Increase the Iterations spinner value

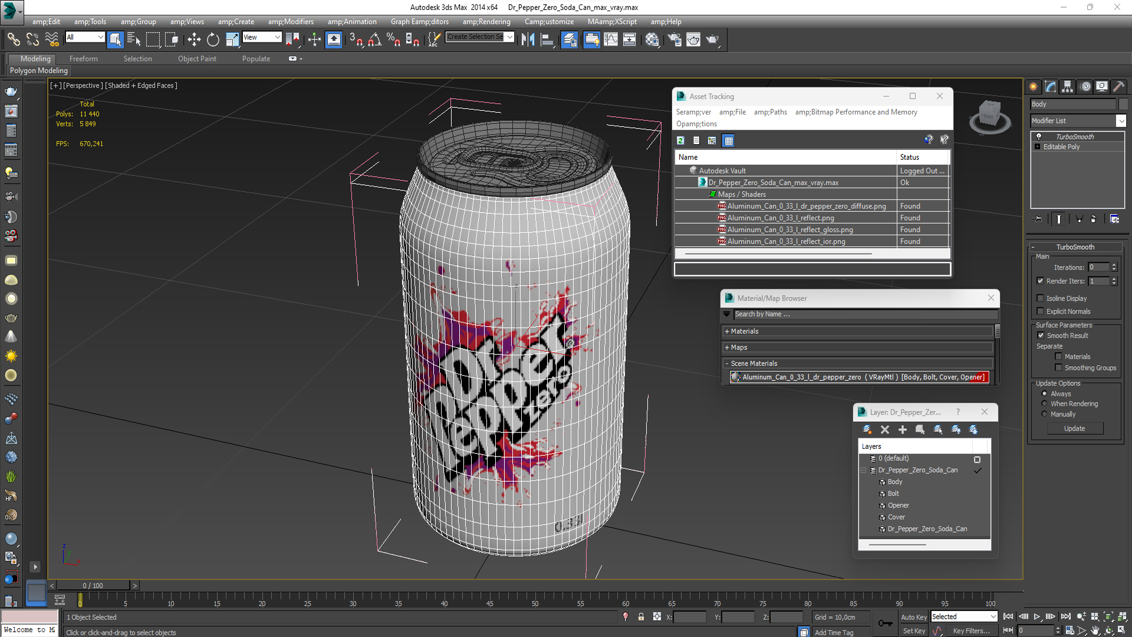click(1114, 265)
